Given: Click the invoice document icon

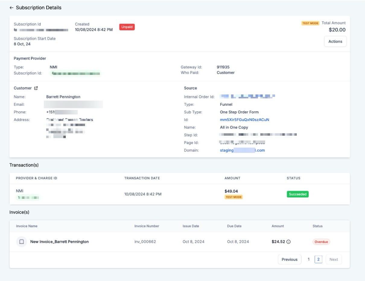Looking at the screenshot, I should click(21, 242).
